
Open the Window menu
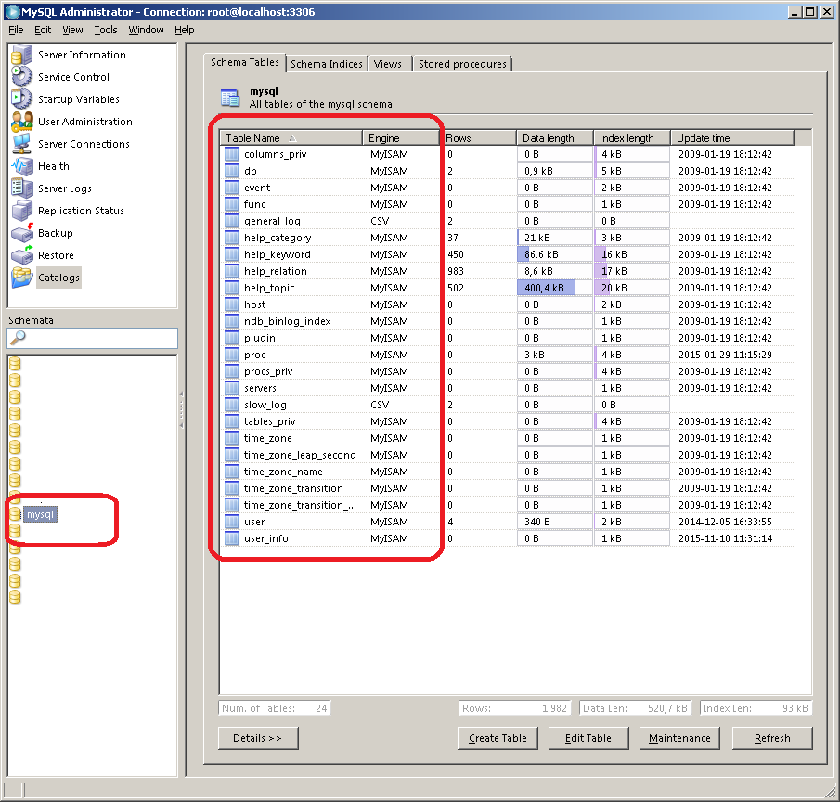(x=146, y=30)
